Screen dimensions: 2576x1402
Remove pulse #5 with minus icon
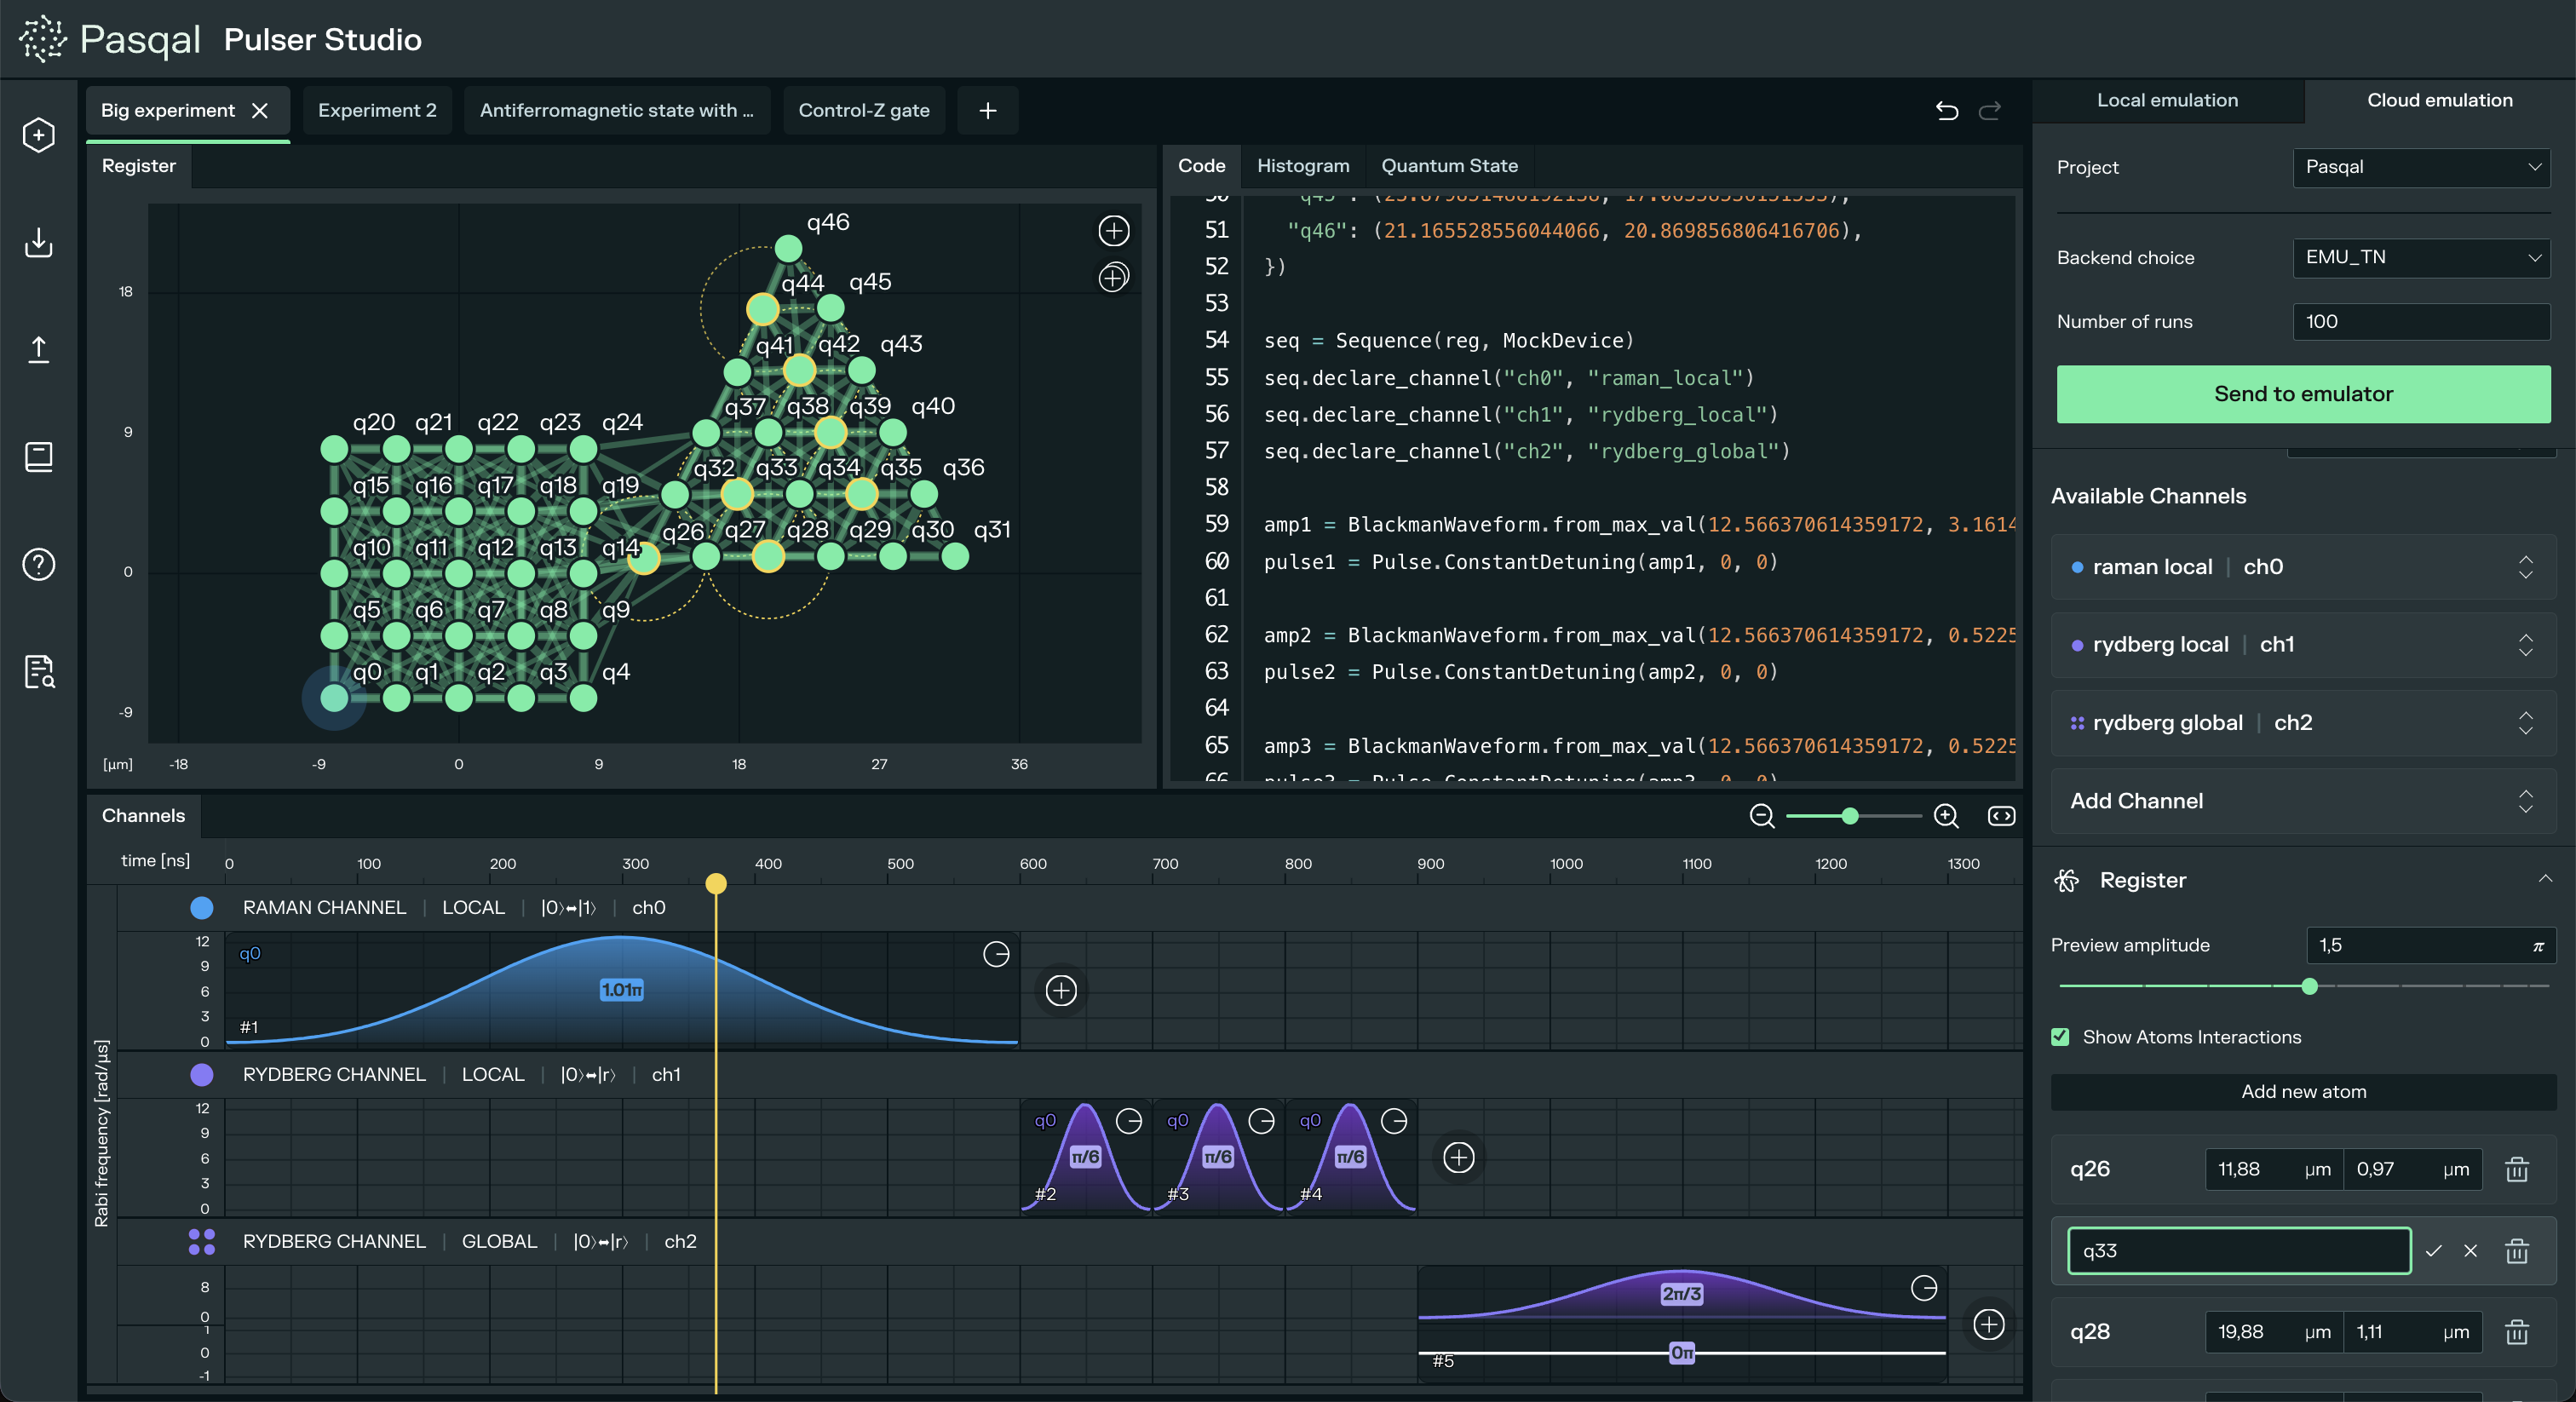1924,1288
